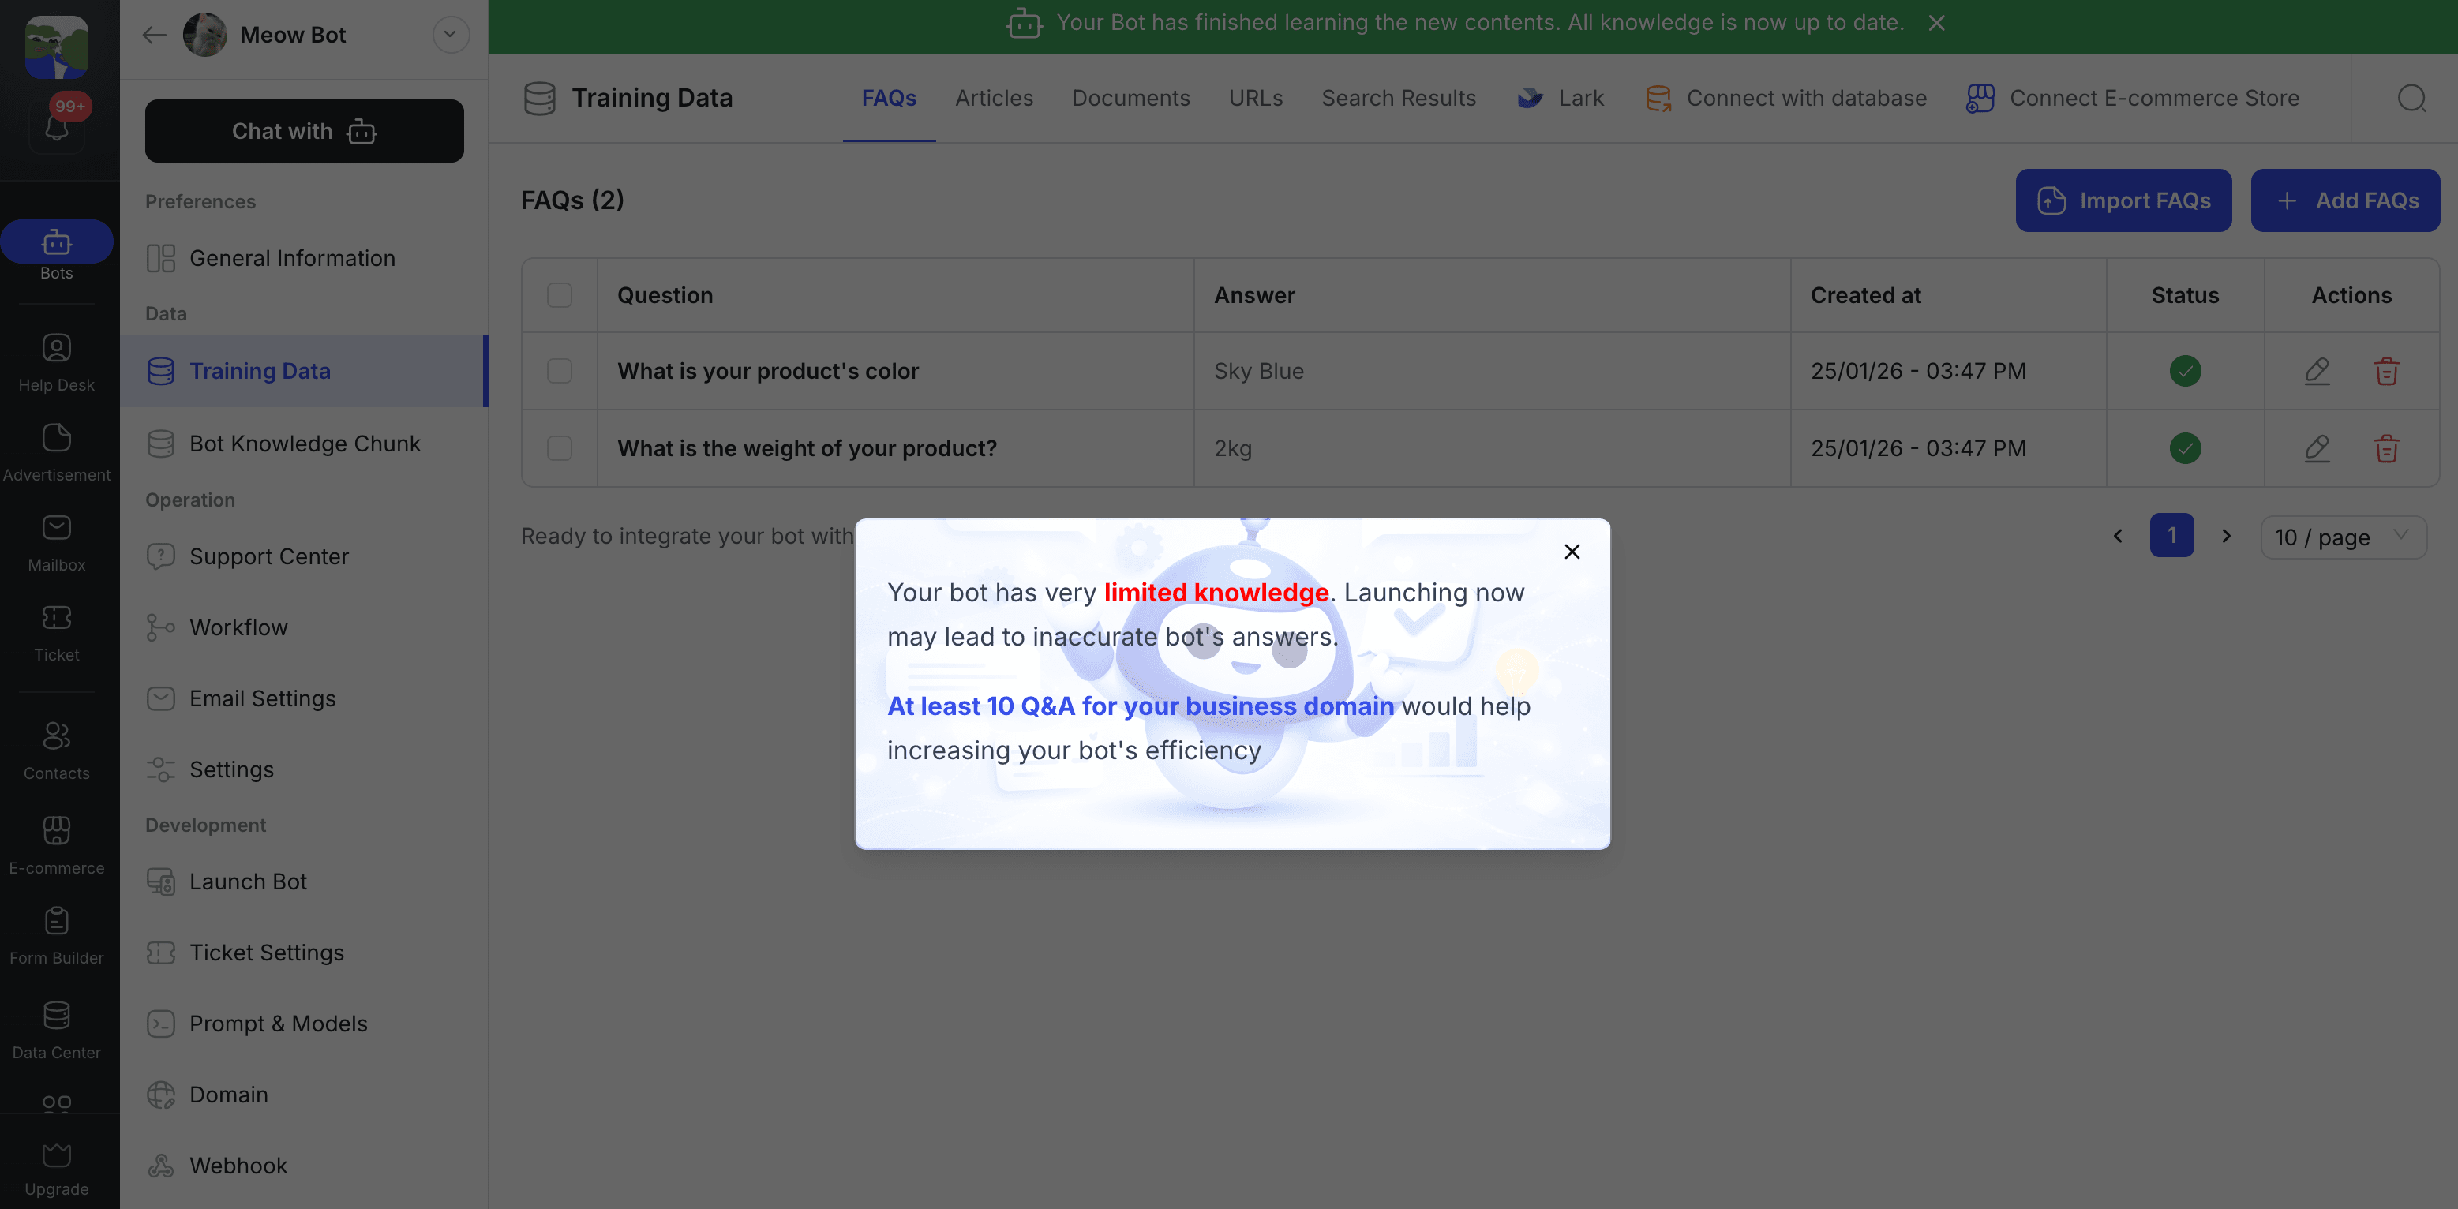Switch to the Articles tab
2458x1209 pixels.
993,99
